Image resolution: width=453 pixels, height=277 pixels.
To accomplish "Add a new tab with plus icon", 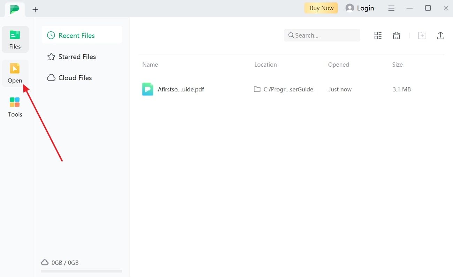I will [35, 10].
